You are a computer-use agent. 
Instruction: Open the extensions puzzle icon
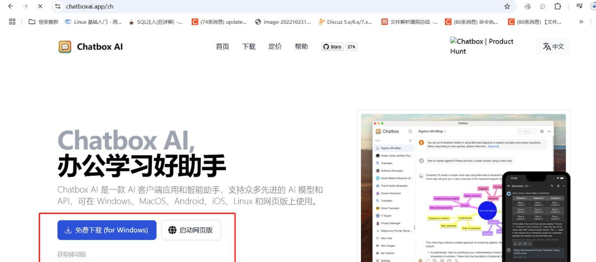[557, 6]
